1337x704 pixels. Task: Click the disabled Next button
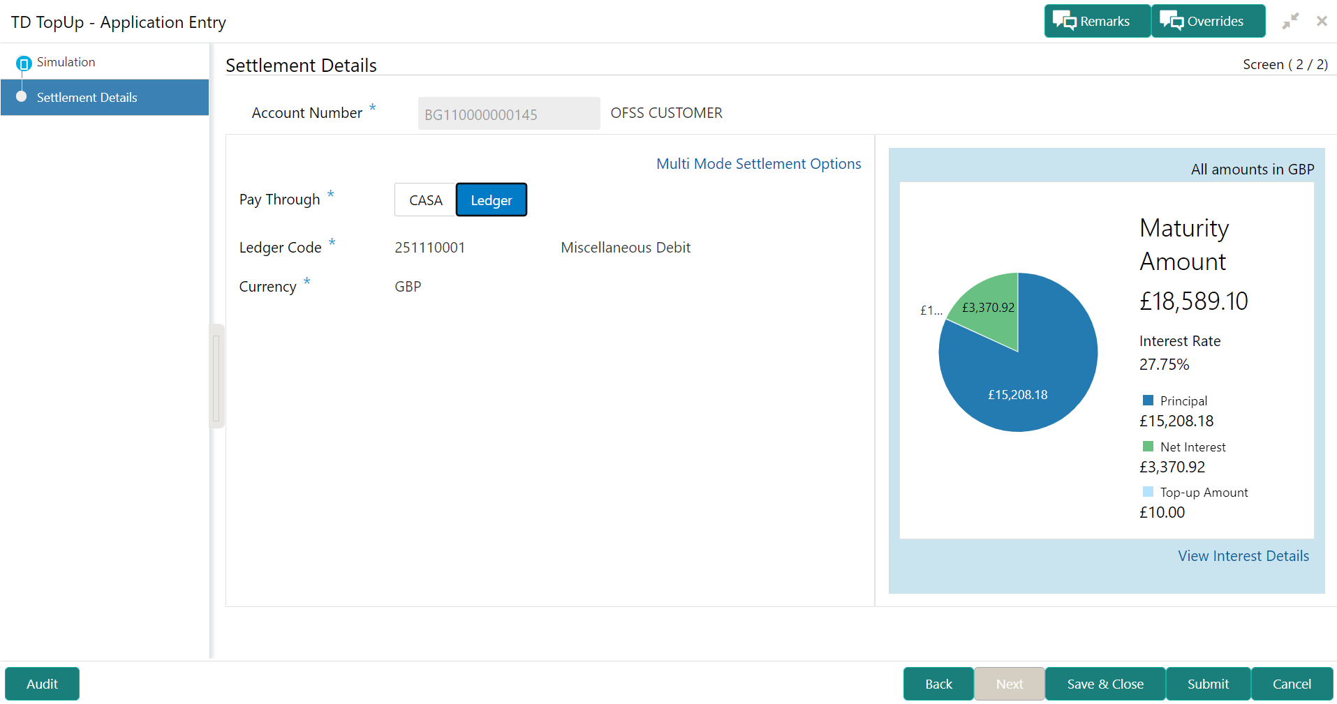(x=1010, y=684)
